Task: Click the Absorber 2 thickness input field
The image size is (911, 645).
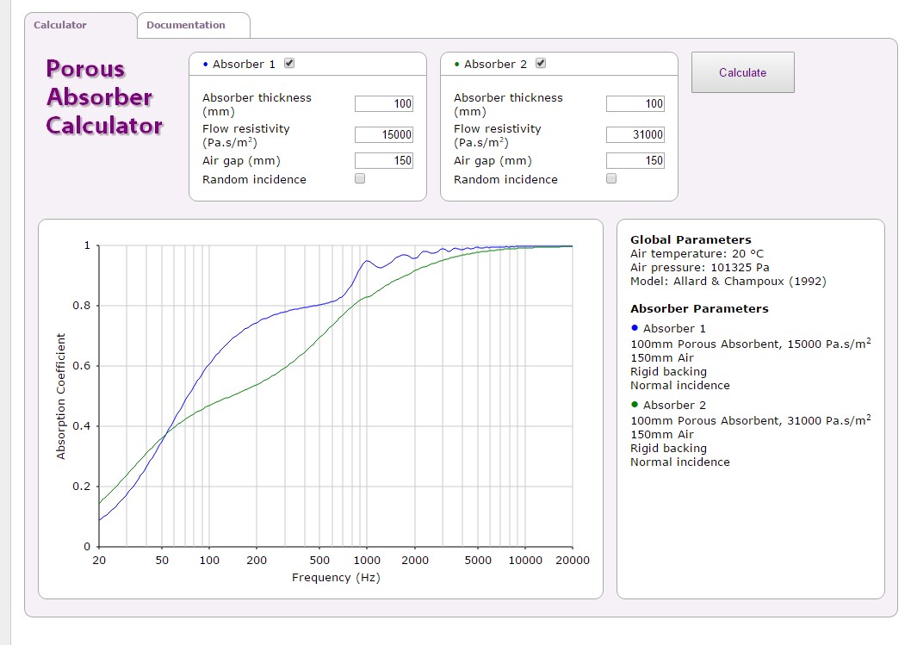Action: [635, 104]
